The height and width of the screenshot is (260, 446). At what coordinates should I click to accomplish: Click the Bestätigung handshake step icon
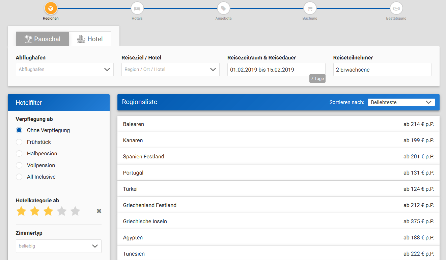coord(396,8)
